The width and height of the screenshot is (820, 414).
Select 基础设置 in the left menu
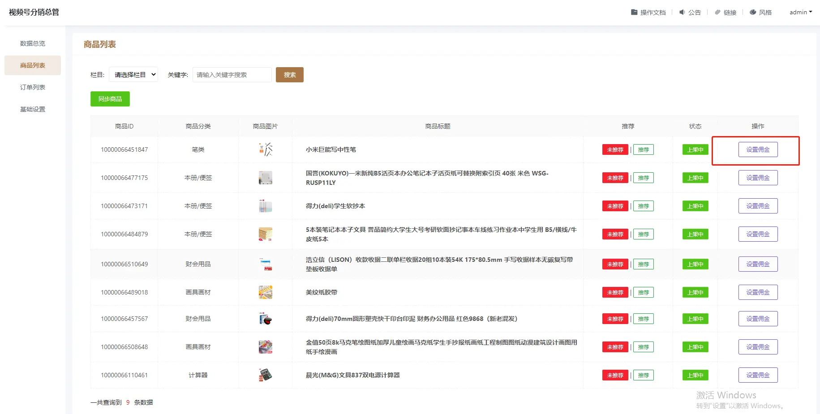coord(33,109)
